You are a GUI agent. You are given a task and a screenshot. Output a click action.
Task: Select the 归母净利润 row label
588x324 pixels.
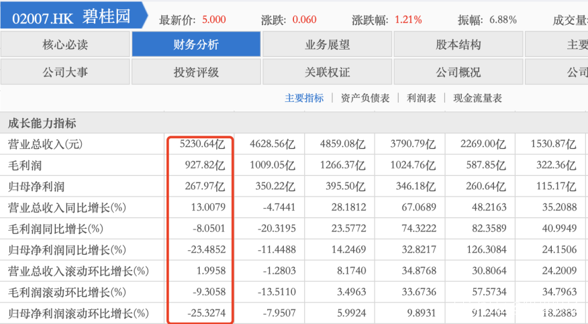click(x=36, y=186)
